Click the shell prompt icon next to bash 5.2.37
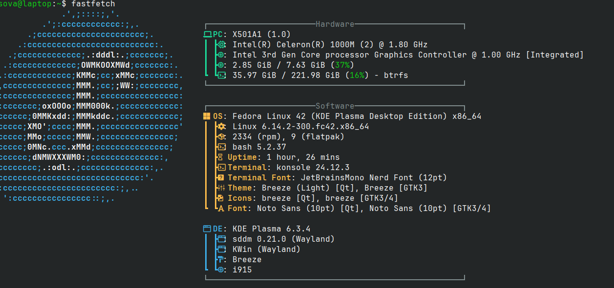Viewport: 614px width, 288px height. (221, 147)
